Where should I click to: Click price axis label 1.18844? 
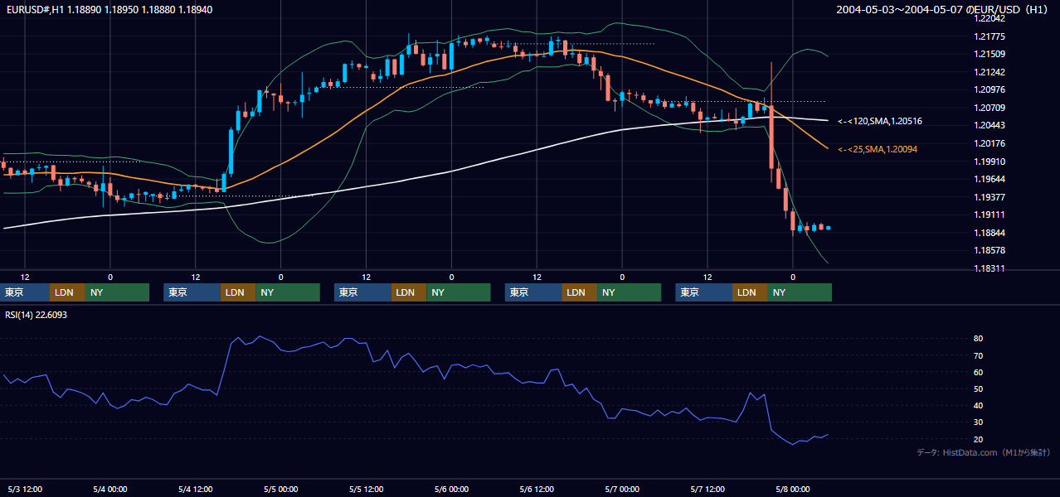[x=989, y=233]
